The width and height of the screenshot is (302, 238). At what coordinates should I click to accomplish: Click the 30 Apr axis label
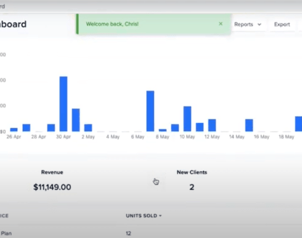click(x=63, y=137)
